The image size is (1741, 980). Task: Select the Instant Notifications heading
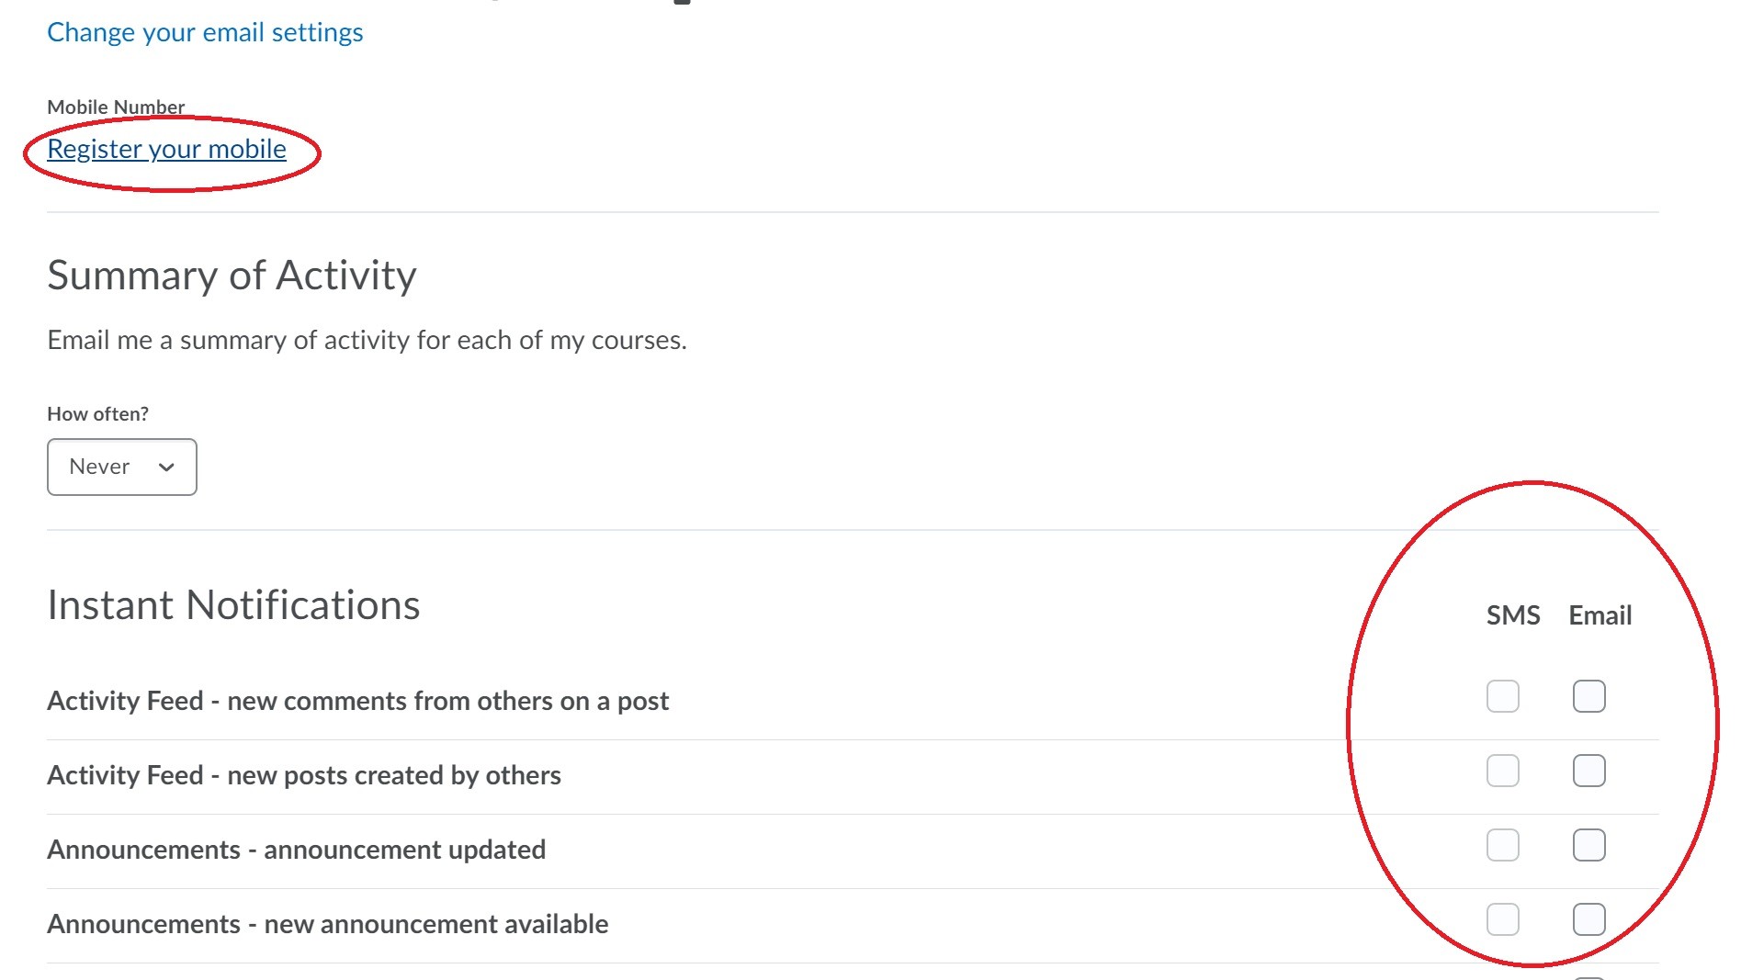(233, 605)
